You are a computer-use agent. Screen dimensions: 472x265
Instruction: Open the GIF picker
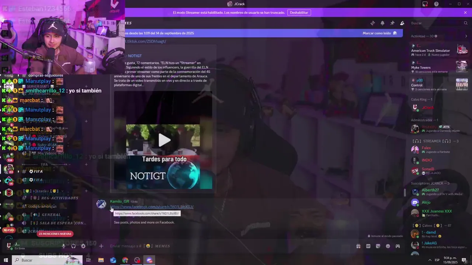point(368,246)
